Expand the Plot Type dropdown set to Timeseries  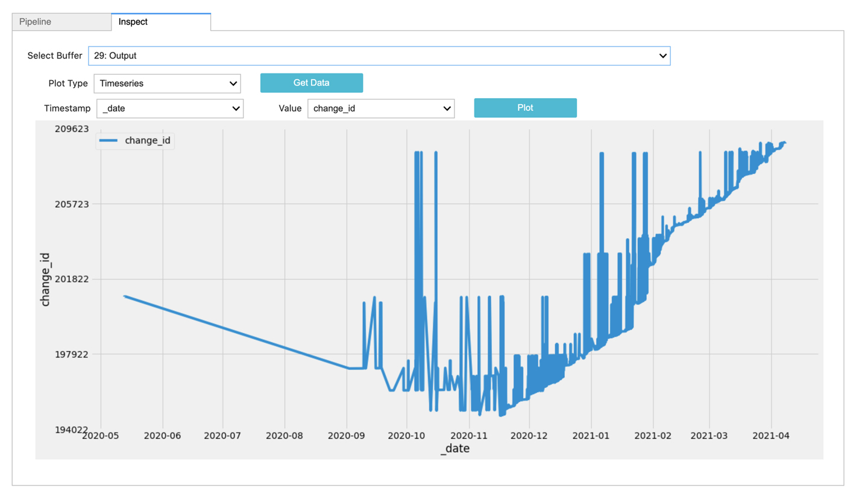point(167,84)
